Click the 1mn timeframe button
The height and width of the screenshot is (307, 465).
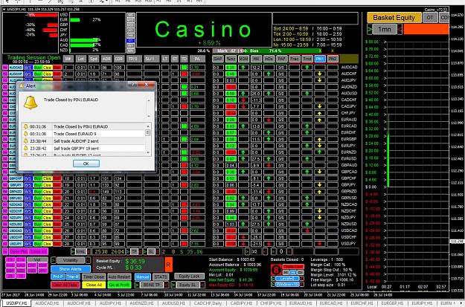coord(385,29)
